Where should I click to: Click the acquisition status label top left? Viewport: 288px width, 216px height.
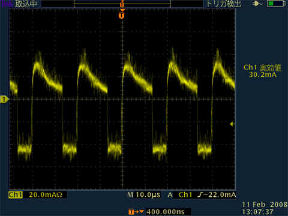pos(26,4)
